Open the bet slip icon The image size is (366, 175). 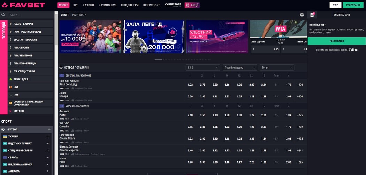[312, 15]
